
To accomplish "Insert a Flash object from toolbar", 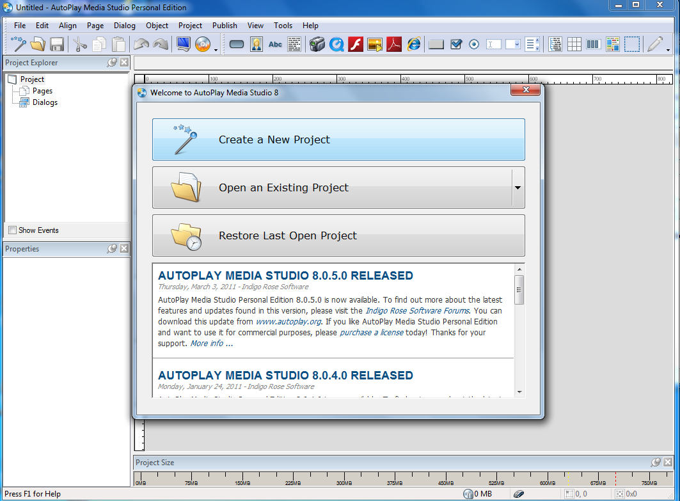I will (x=356, y=44).
